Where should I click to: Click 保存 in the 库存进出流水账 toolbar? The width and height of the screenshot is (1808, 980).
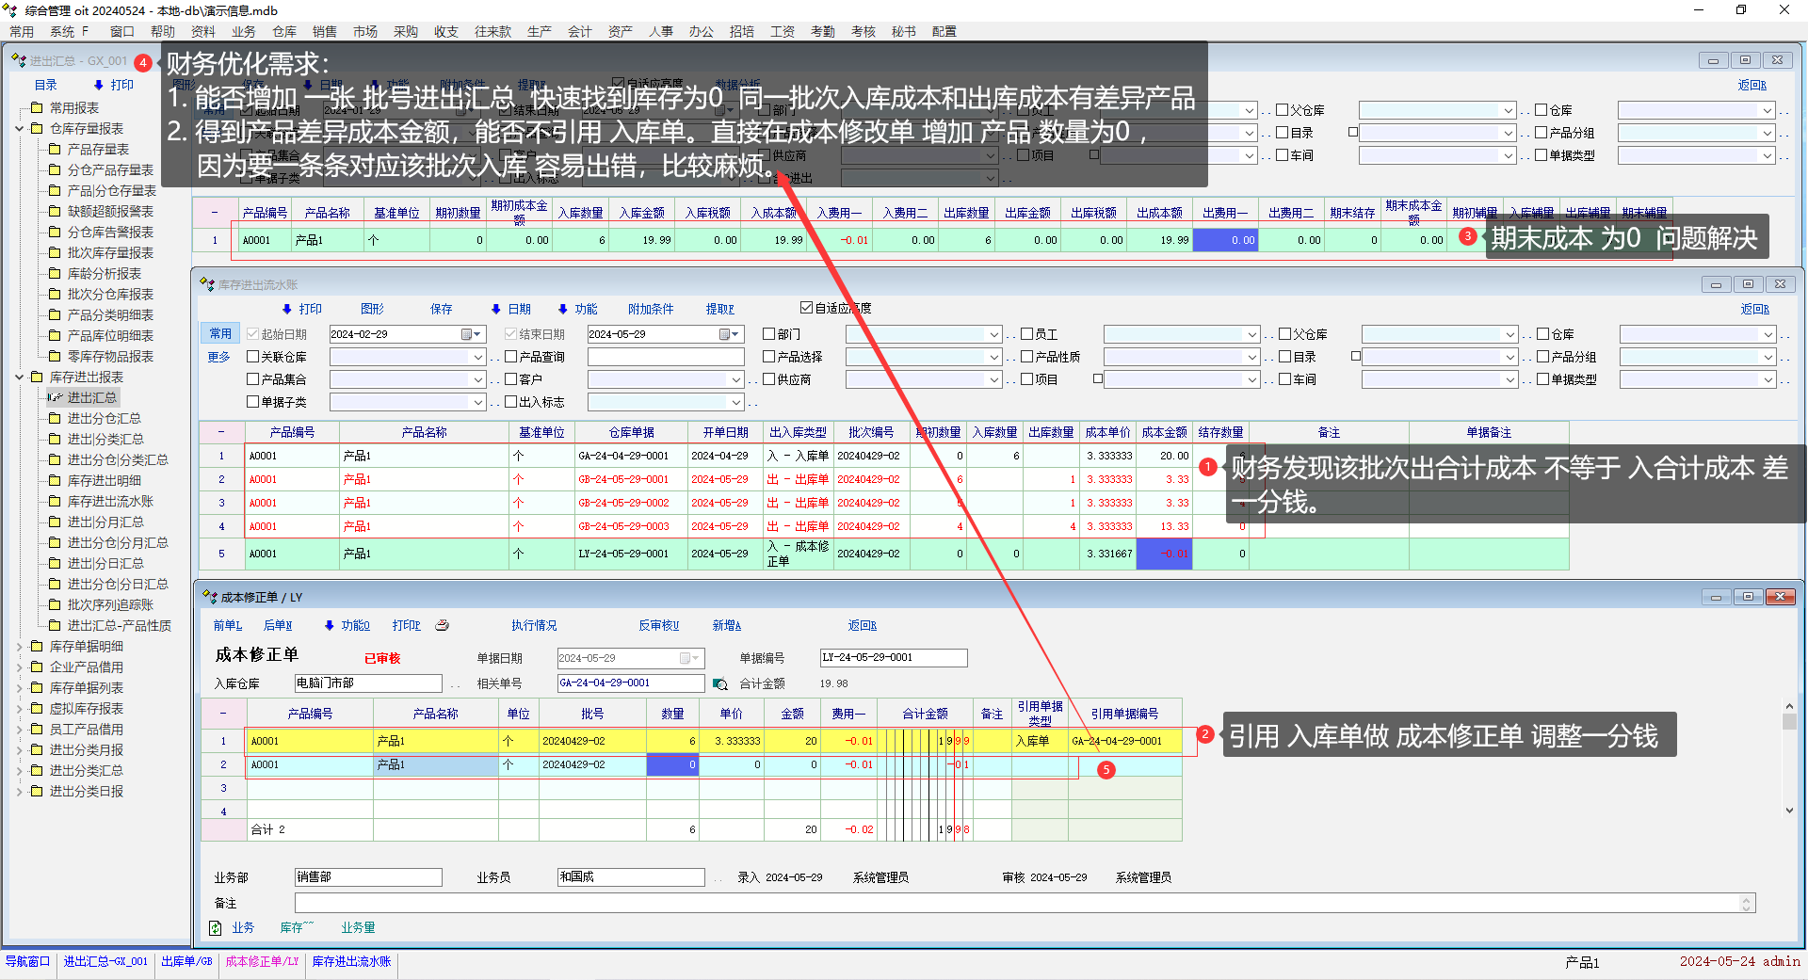click(x=441, y=309)
